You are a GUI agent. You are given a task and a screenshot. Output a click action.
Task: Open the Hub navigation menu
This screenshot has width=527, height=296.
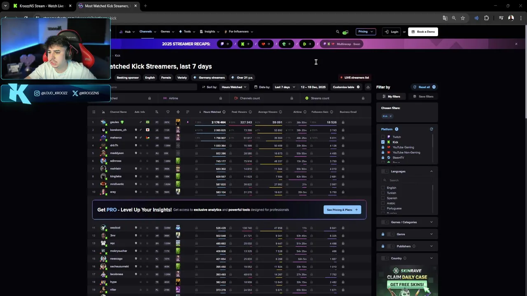pos(127,32)
